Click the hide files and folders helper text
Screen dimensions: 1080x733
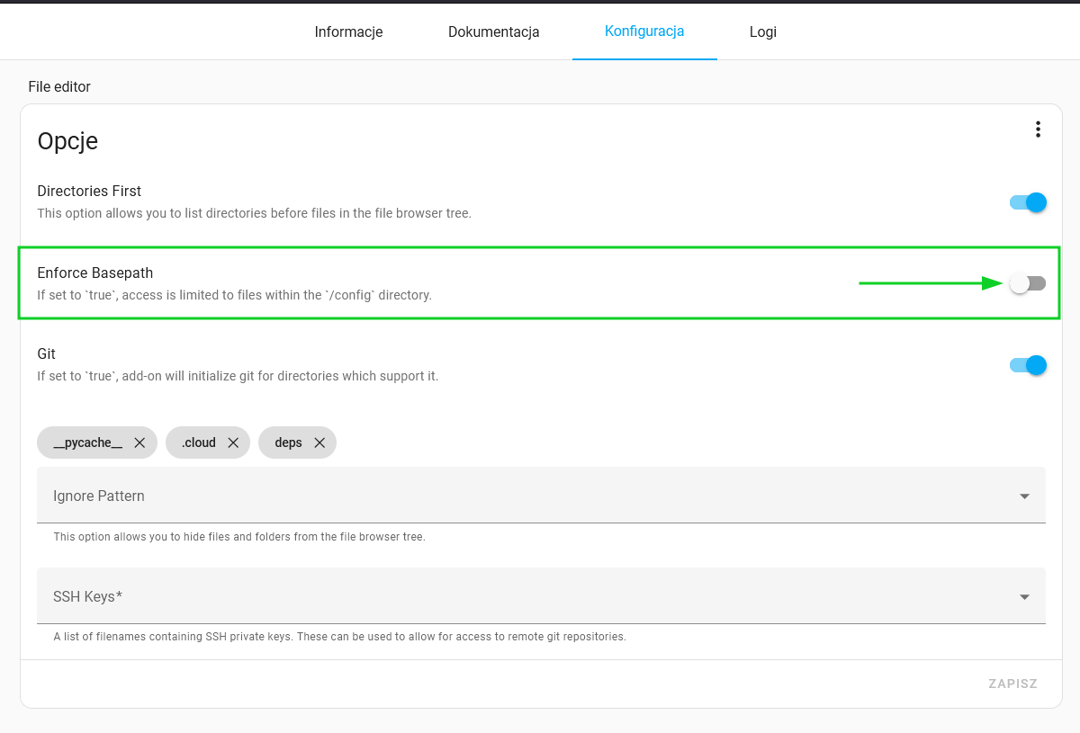pos(239,537)
